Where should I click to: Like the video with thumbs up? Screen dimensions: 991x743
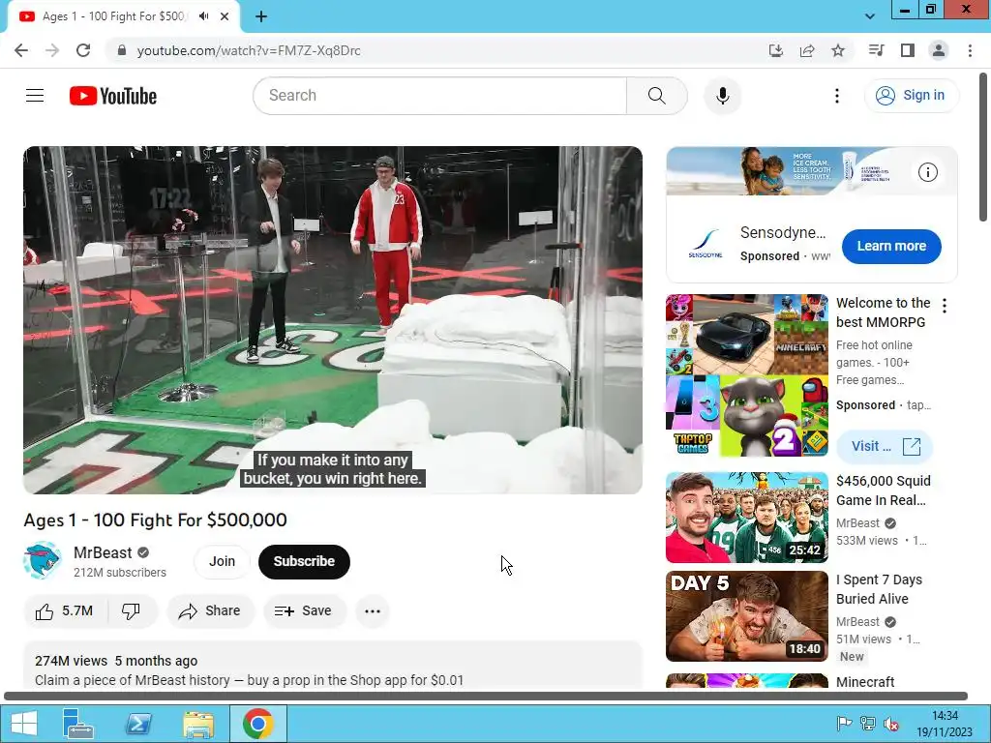pos(65,611)
